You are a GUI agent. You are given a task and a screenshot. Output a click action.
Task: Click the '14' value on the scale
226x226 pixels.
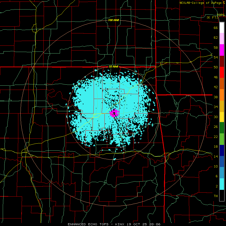tap(216, 156)
